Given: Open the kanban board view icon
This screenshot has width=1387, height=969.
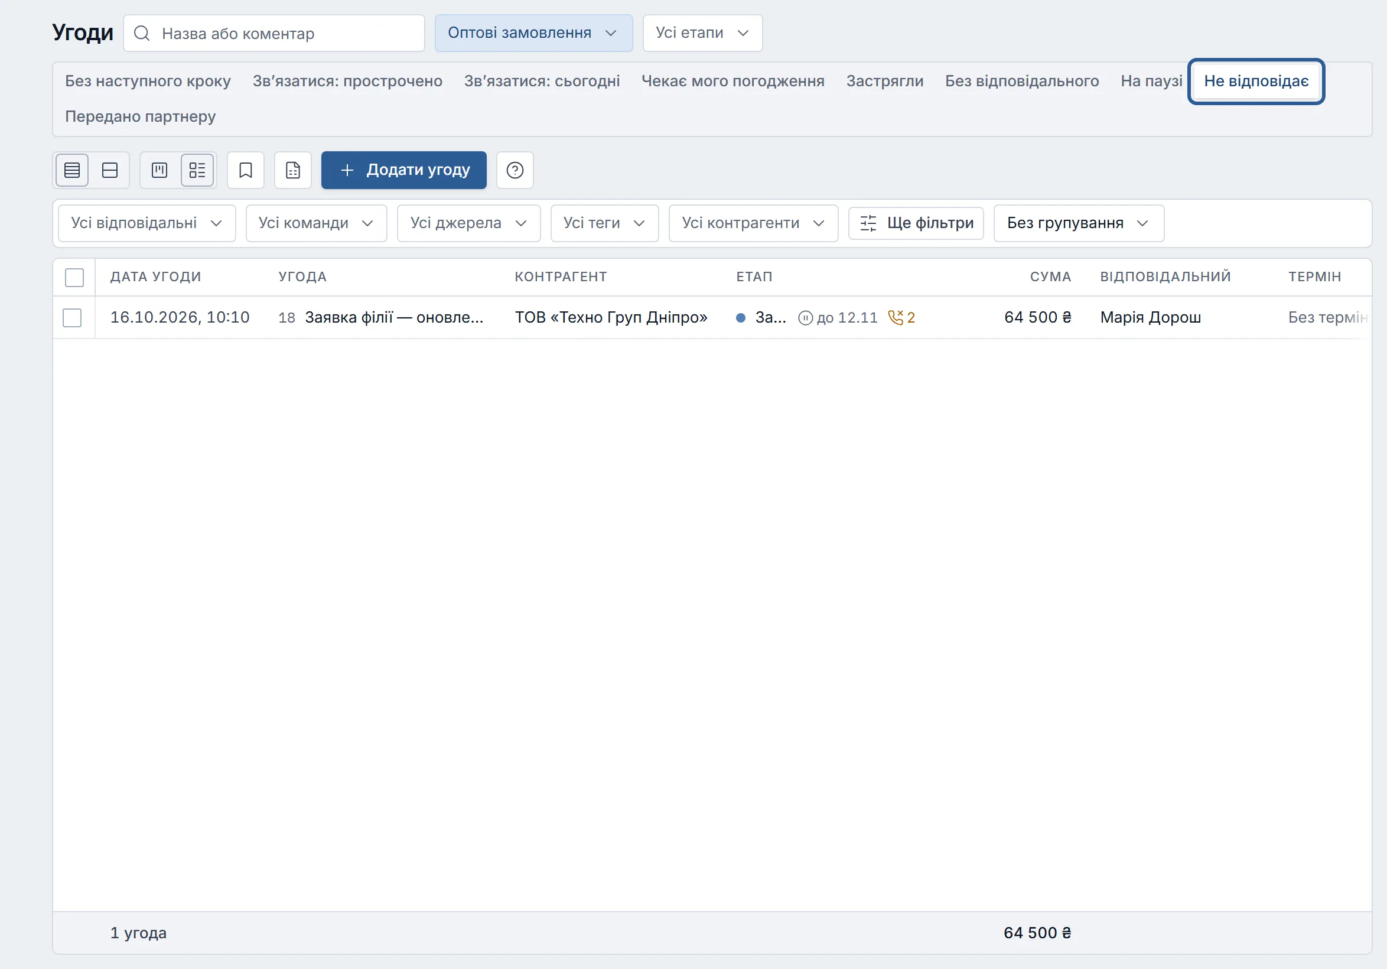Looking at the screenshot, I should pos(159,170).
